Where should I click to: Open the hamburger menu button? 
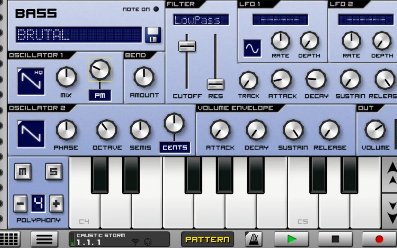coord(44,239)
